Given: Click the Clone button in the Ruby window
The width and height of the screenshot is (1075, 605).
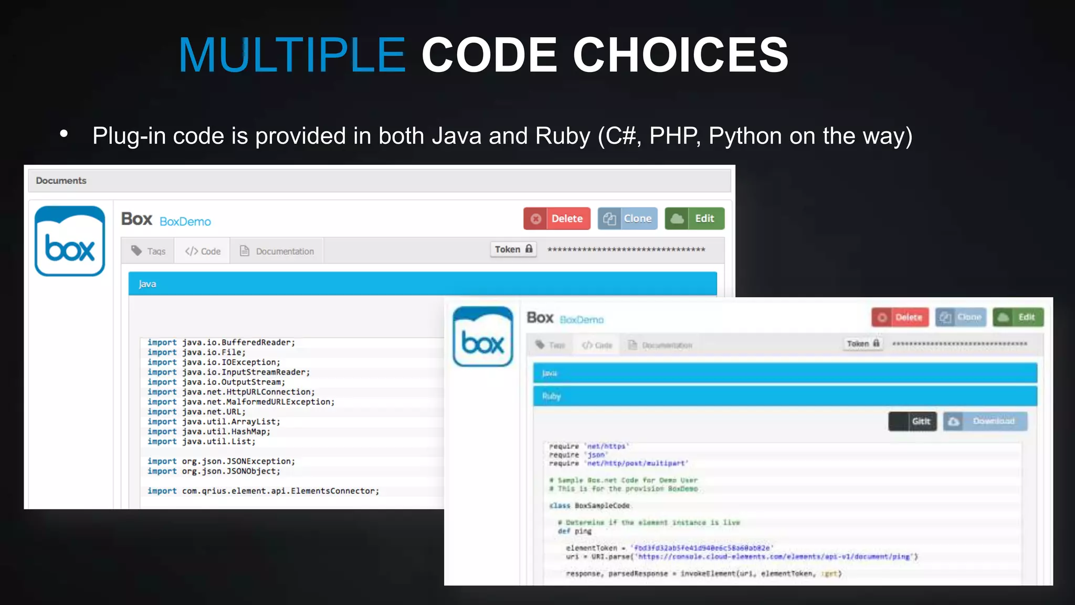Looking at the screenshot, I should point(961,317).
